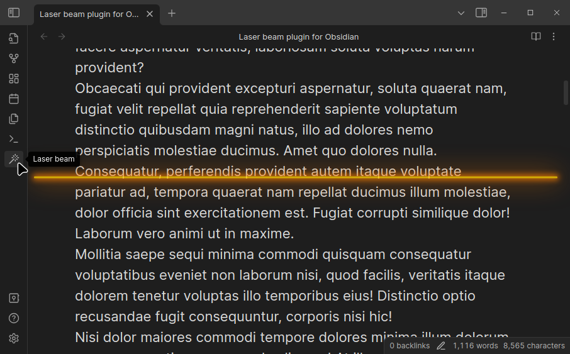Click the 1,116 words status entry
Screen dimensions: 570x354
coord(475,346)
